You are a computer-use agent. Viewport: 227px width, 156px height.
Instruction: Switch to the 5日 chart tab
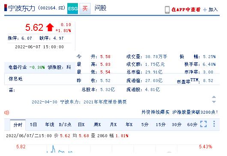[33, 124]
